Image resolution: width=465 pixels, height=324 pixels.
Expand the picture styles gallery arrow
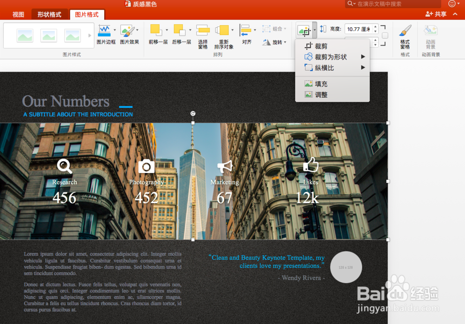pos(90,36)
